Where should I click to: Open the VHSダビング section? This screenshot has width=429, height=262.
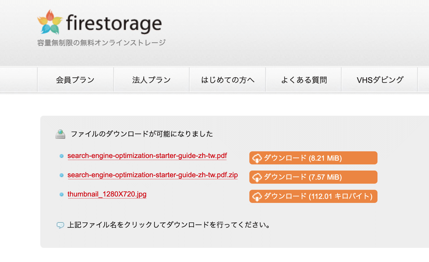click(379, 80)
